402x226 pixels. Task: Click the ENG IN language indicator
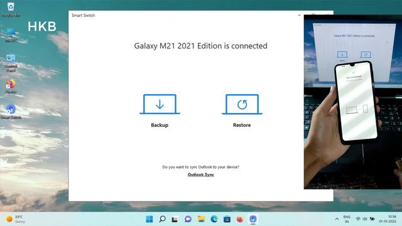coord(347,219)
